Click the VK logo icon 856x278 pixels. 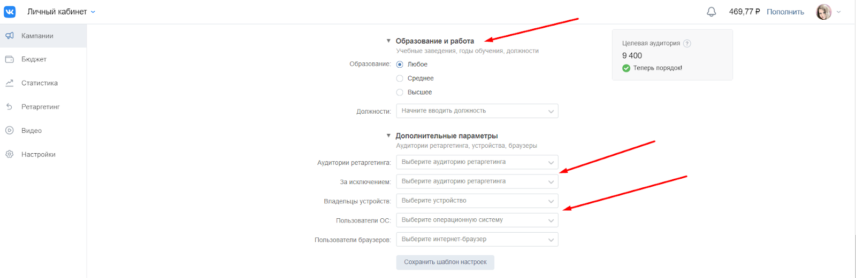(10, 12)
